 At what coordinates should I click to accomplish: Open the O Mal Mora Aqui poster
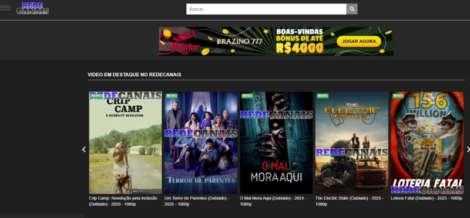click(x=276, y=142)
